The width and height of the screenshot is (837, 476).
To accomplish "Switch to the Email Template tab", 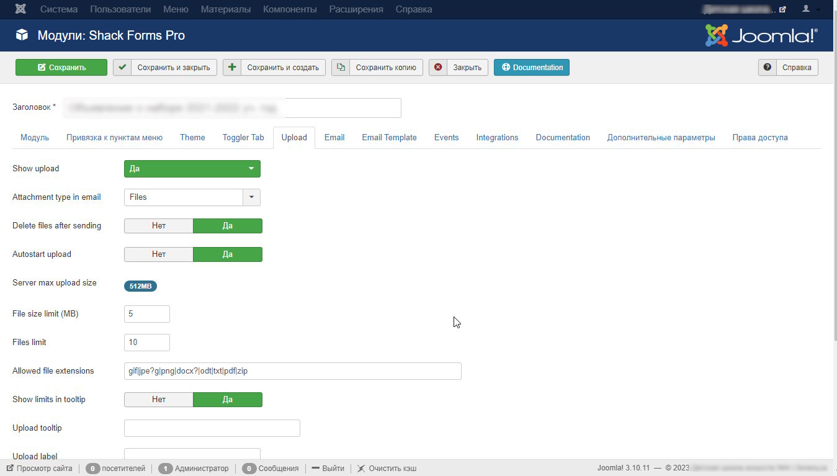I will (390, 138).
